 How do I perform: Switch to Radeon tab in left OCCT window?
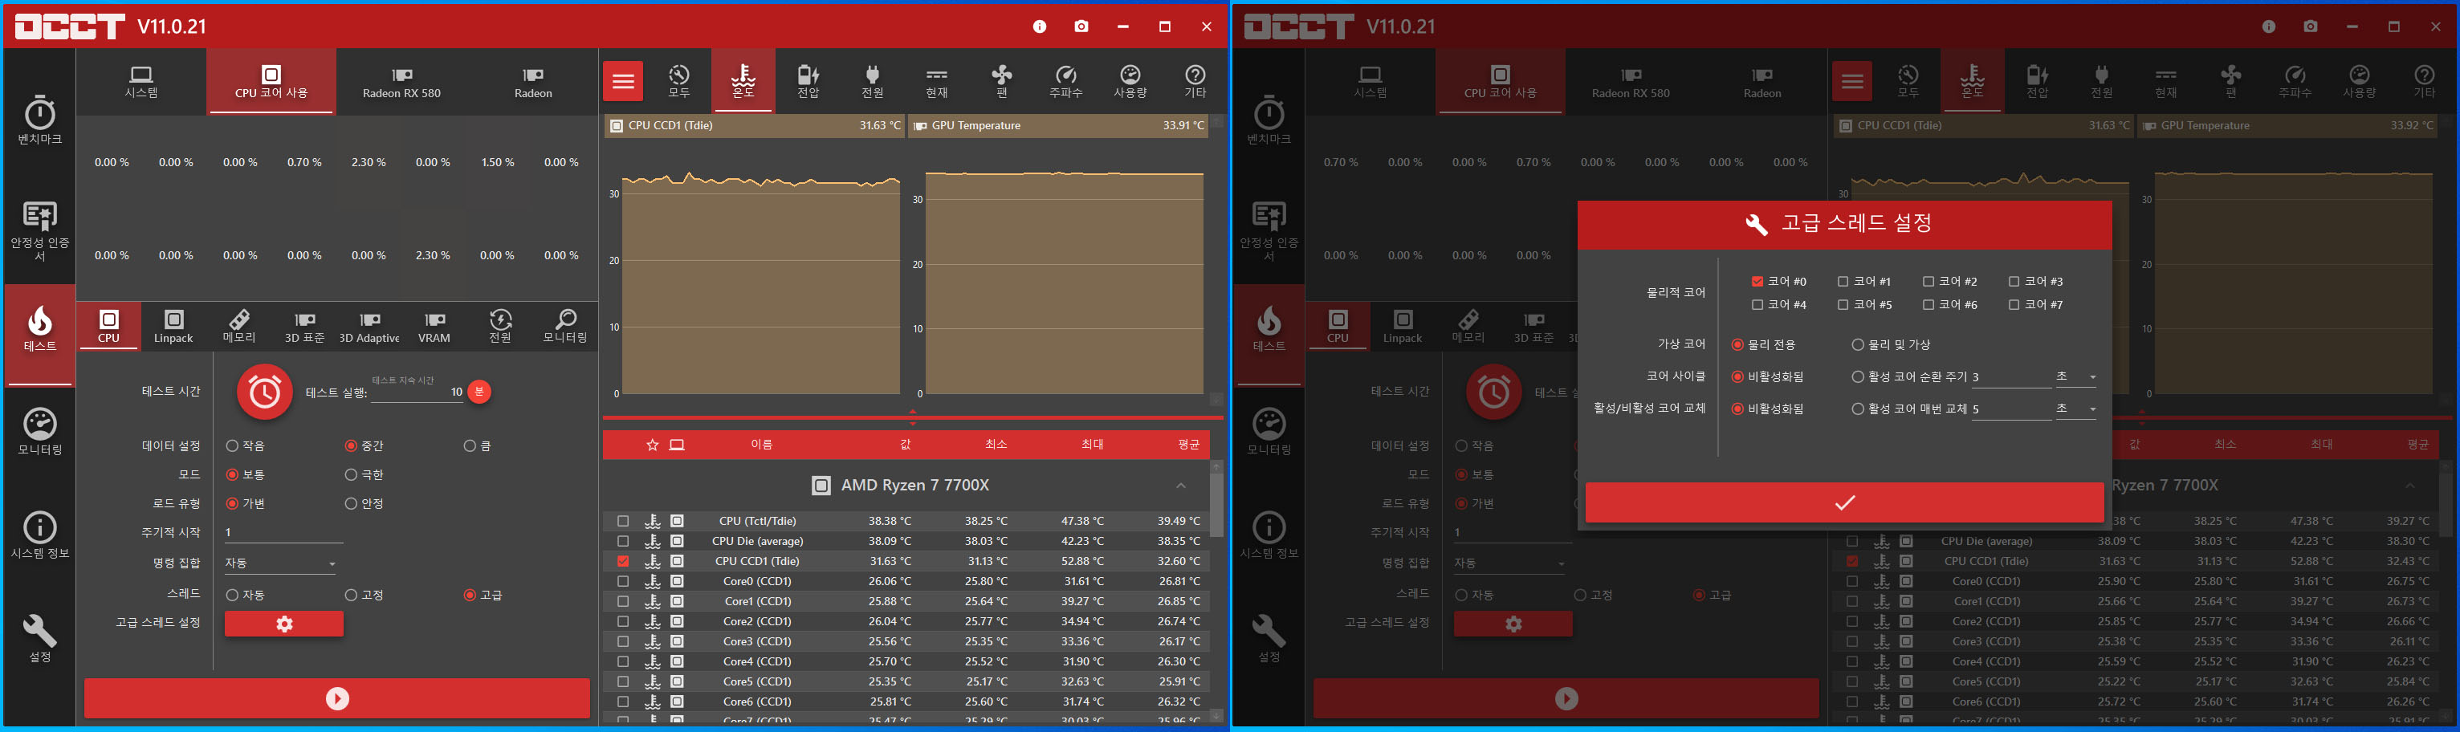533,82
